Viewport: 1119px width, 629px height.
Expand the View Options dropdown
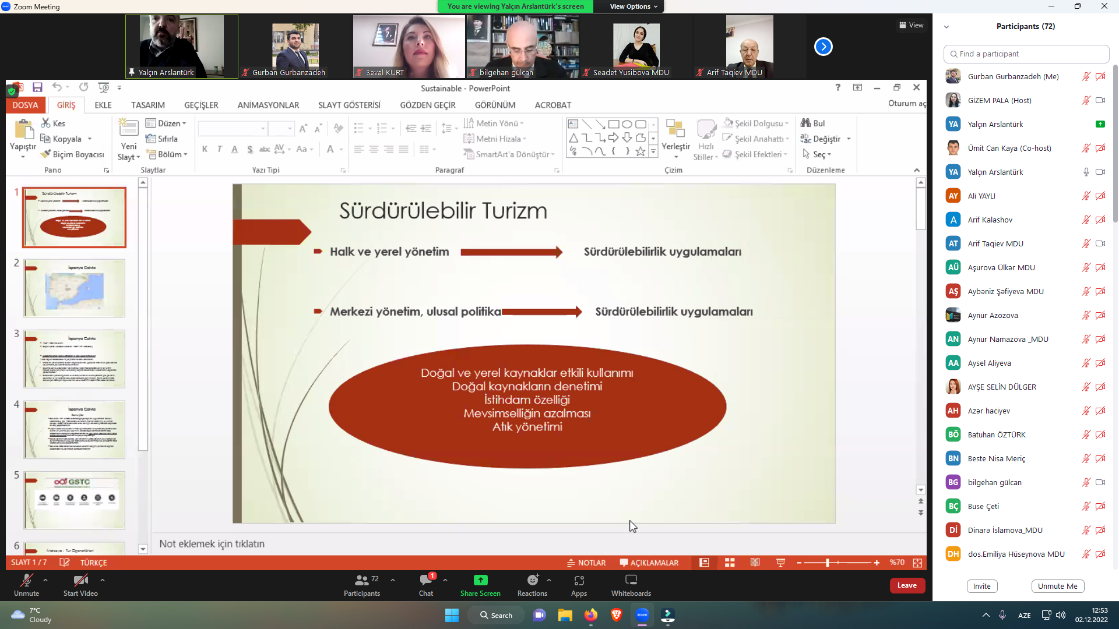click(634, 6)
